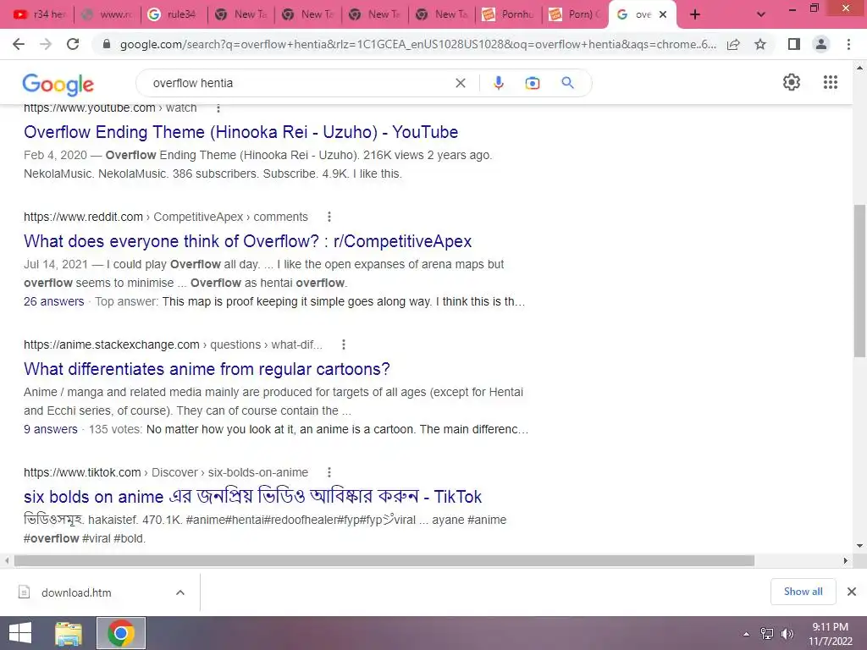The width and height of the screenshot is (867, 650).
Task: Open 'What does everyone think of Overflow?' result
Action: coord(248,241)
